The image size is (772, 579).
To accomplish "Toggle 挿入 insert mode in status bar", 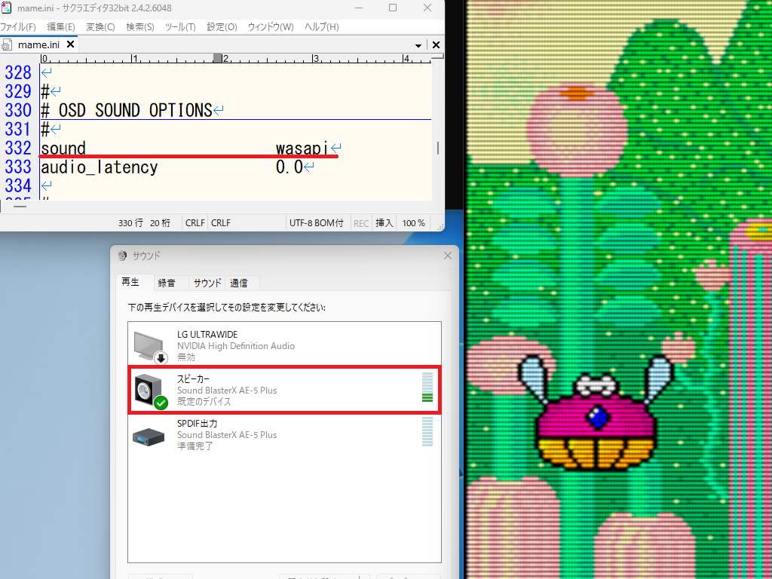I will (384, 223).
